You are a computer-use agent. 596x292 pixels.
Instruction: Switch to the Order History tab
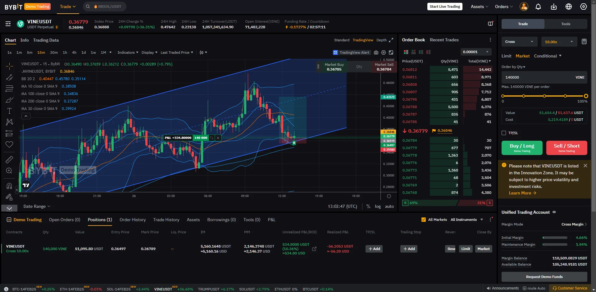[x=133, y=220]
